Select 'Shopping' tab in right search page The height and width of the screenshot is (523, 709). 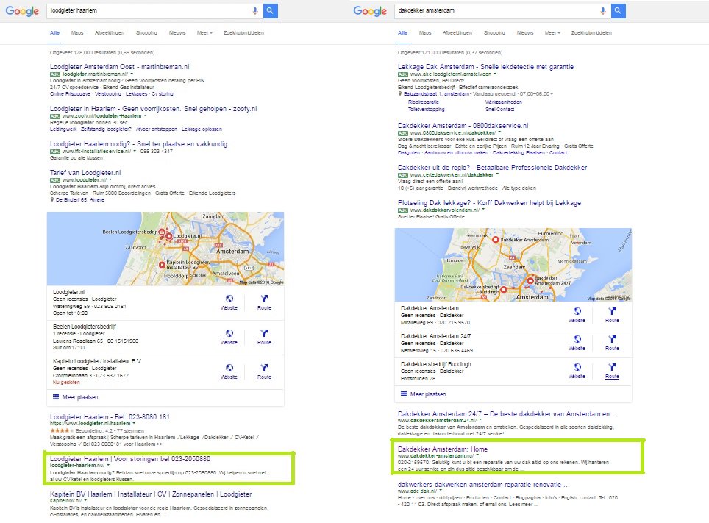click(x=494, y=32)
